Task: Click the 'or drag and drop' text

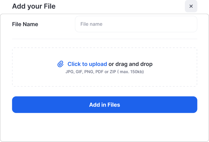Action: point(130,64)
